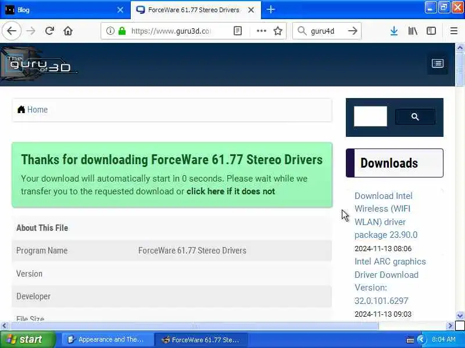Click the 'Developer' row label
The image size is (465, 348).
coord(33,296)
